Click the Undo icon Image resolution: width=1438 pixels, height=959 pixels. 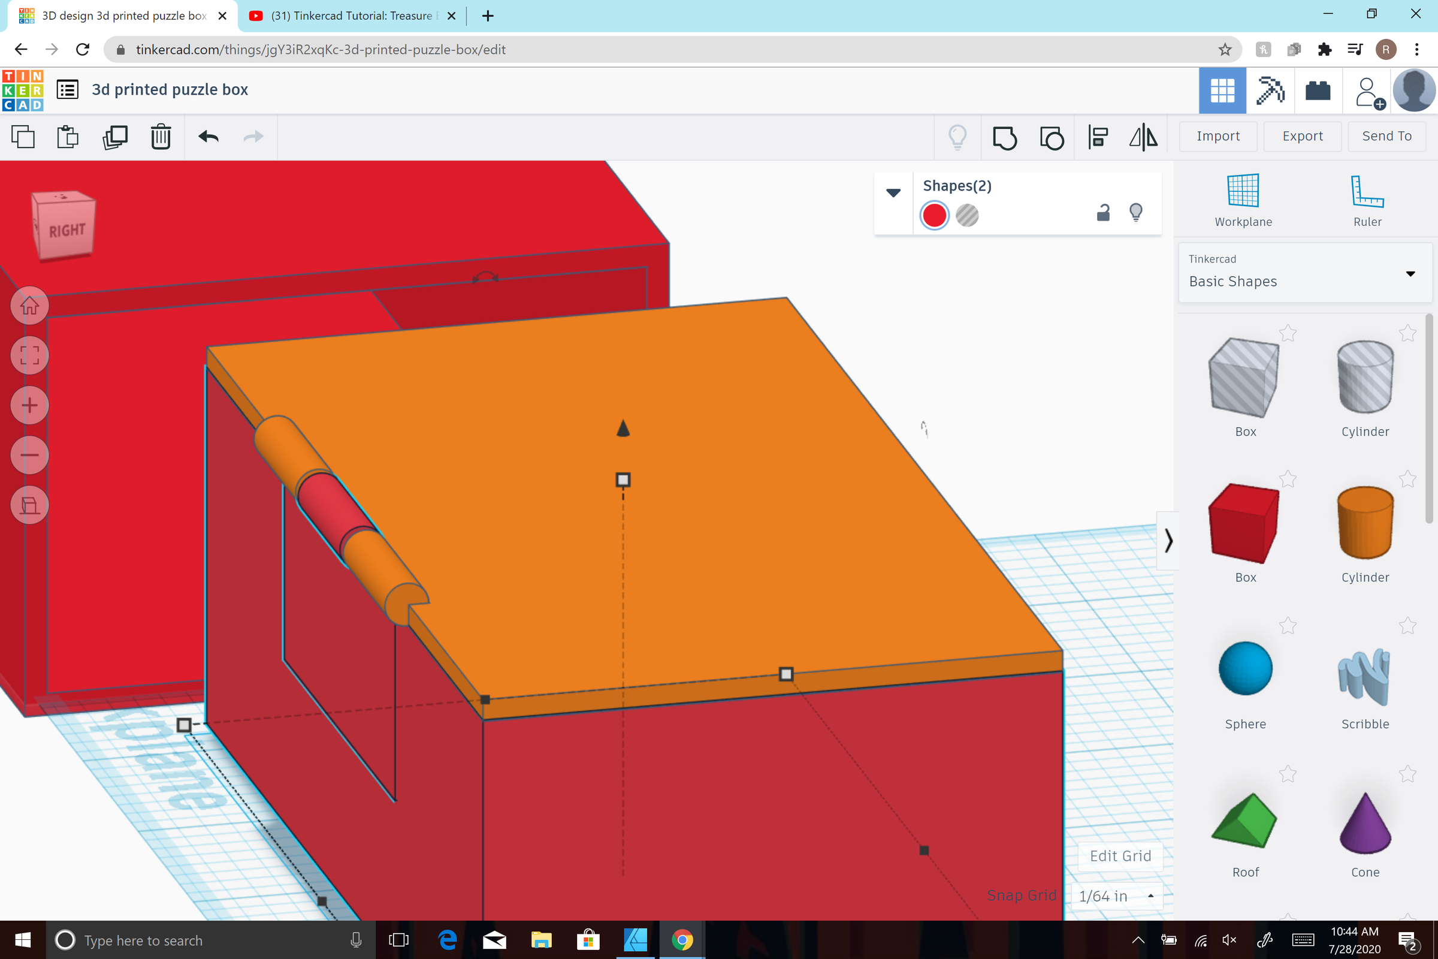207,137
